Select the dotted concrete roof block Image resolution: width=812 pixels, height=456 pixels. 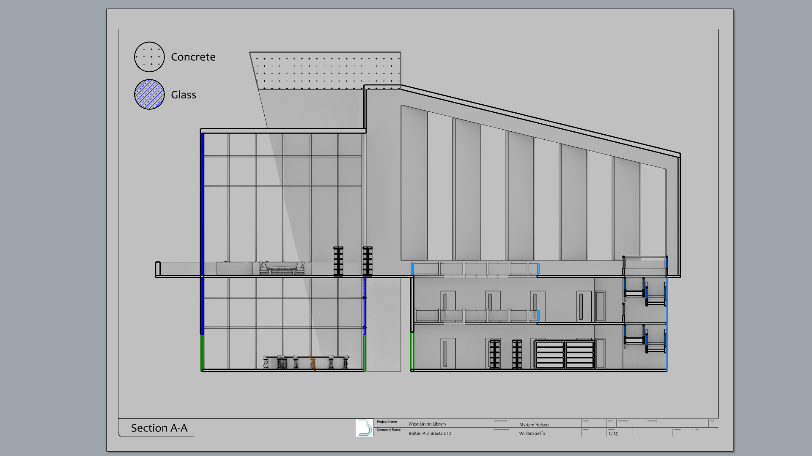pos(326,71)
